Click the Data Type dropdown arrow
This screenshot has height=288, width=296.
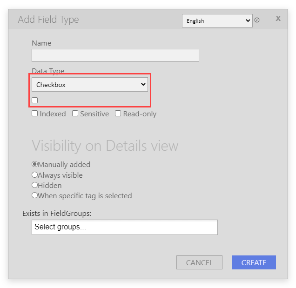143,84
